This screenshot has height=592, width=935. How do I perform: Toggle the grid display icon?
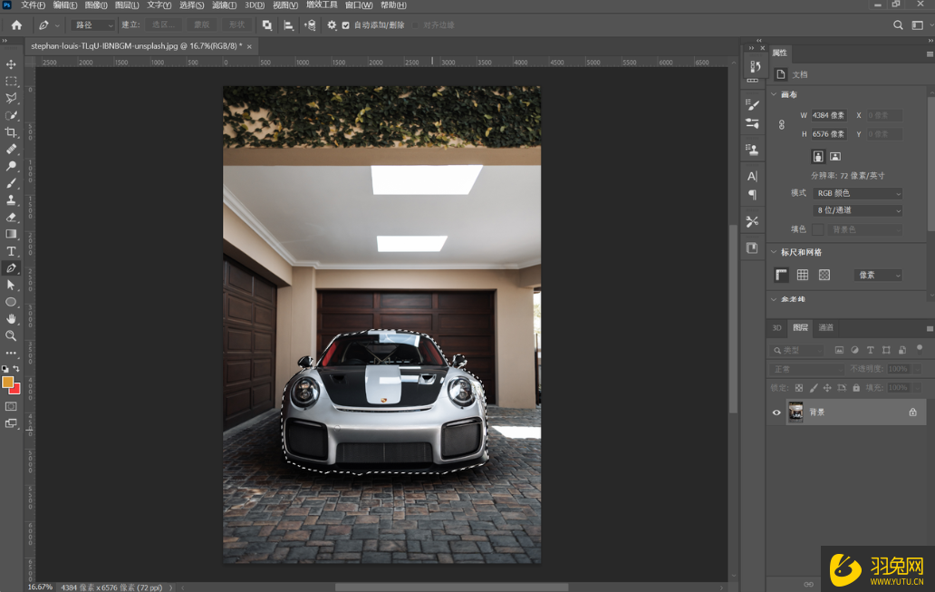(x=803, y=275)
